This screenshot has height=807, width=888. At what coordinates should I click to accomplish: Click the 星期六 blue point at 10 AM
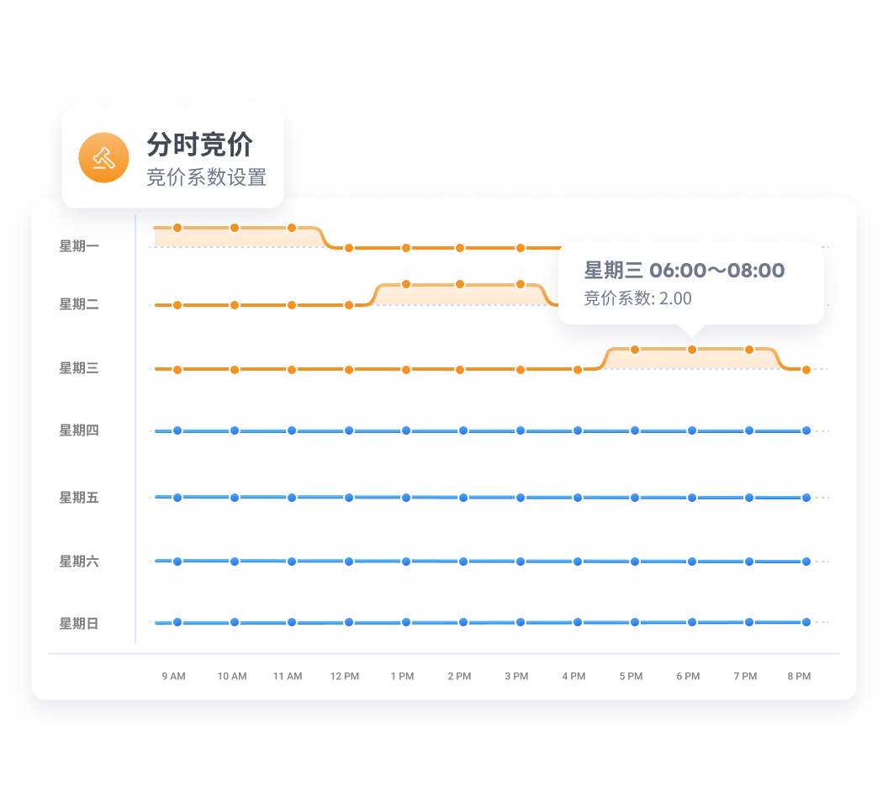(235, 561)
